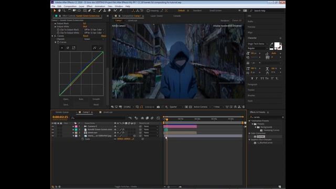Select the Rotation tool

pos(70,10)
